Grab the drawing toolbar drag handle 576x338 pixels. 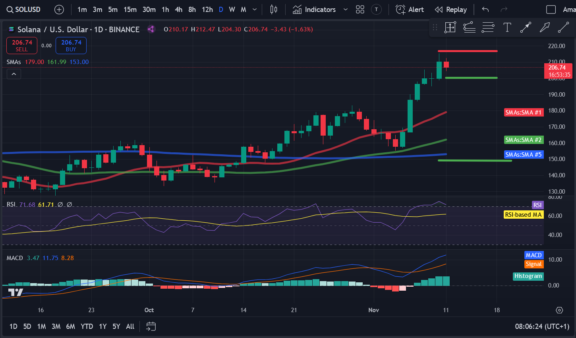[435, 27]
